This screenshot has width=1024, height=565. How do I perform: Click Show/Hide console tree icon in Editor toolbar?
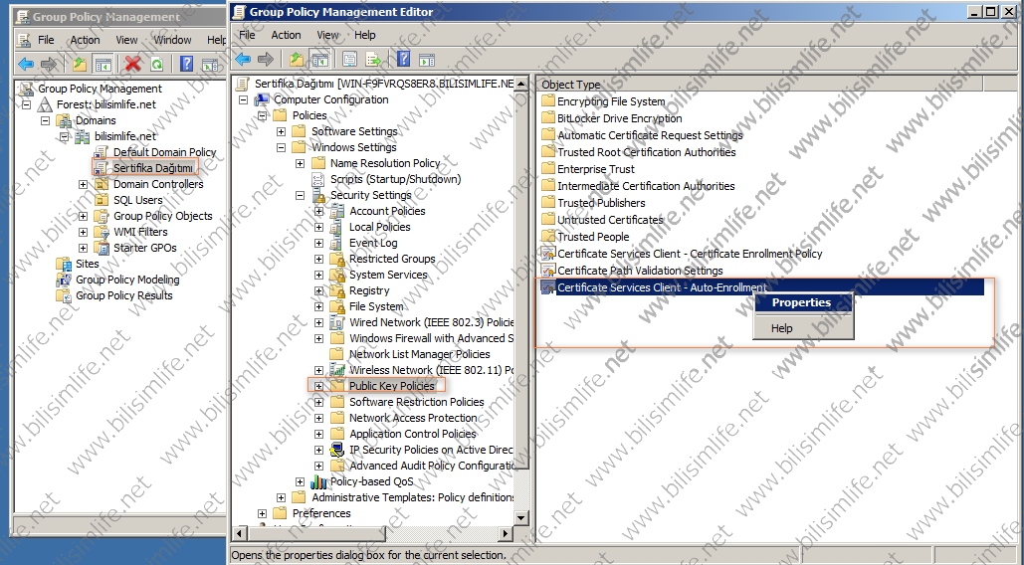click(319, 60)
